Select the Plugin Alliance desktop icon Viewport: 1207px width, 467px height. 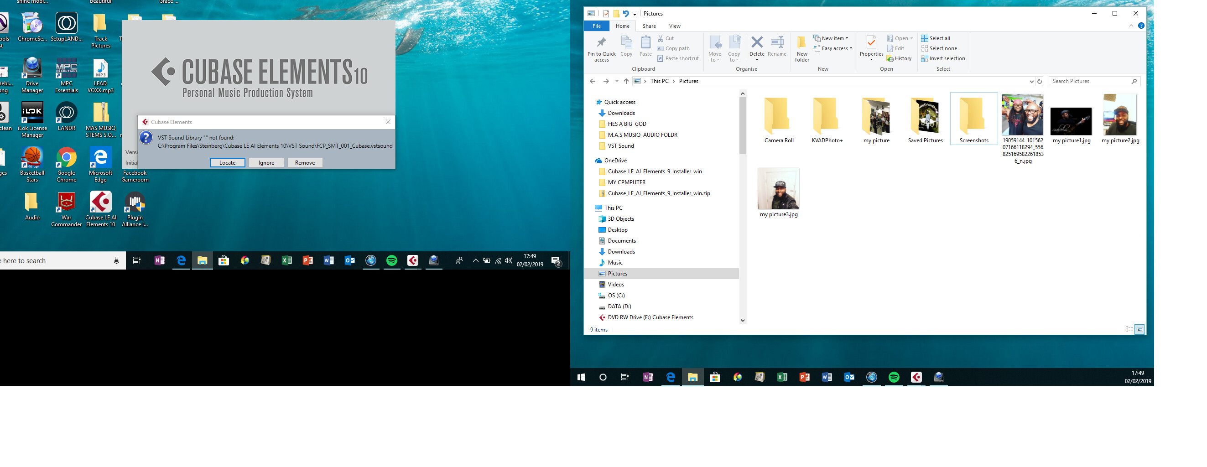135,209
